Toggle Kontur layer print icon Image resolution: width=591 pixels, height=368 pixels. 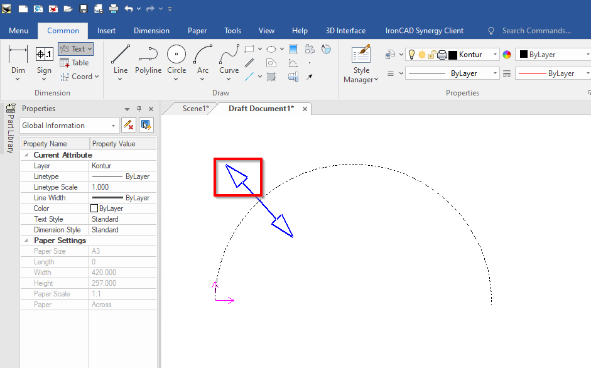(x=442, y=55)
